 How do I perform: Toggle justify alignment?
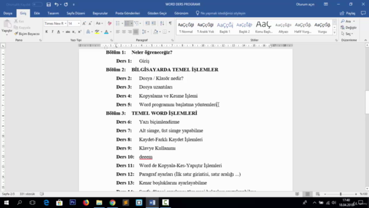point(136,32)
